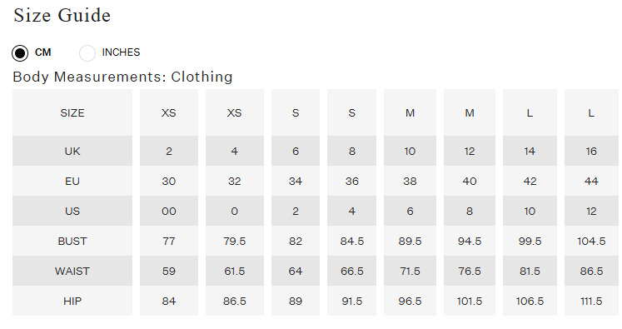This screenshot has width=622, height=329.
Task: Click the hip value 111.5 cell
Action: 591,301
